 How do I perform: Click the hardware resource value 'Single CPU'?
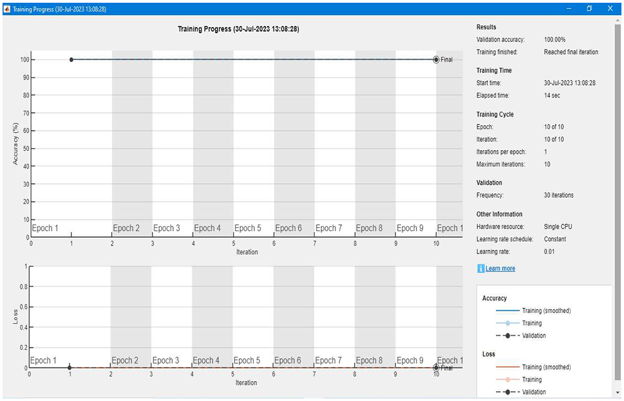(558, 226)
